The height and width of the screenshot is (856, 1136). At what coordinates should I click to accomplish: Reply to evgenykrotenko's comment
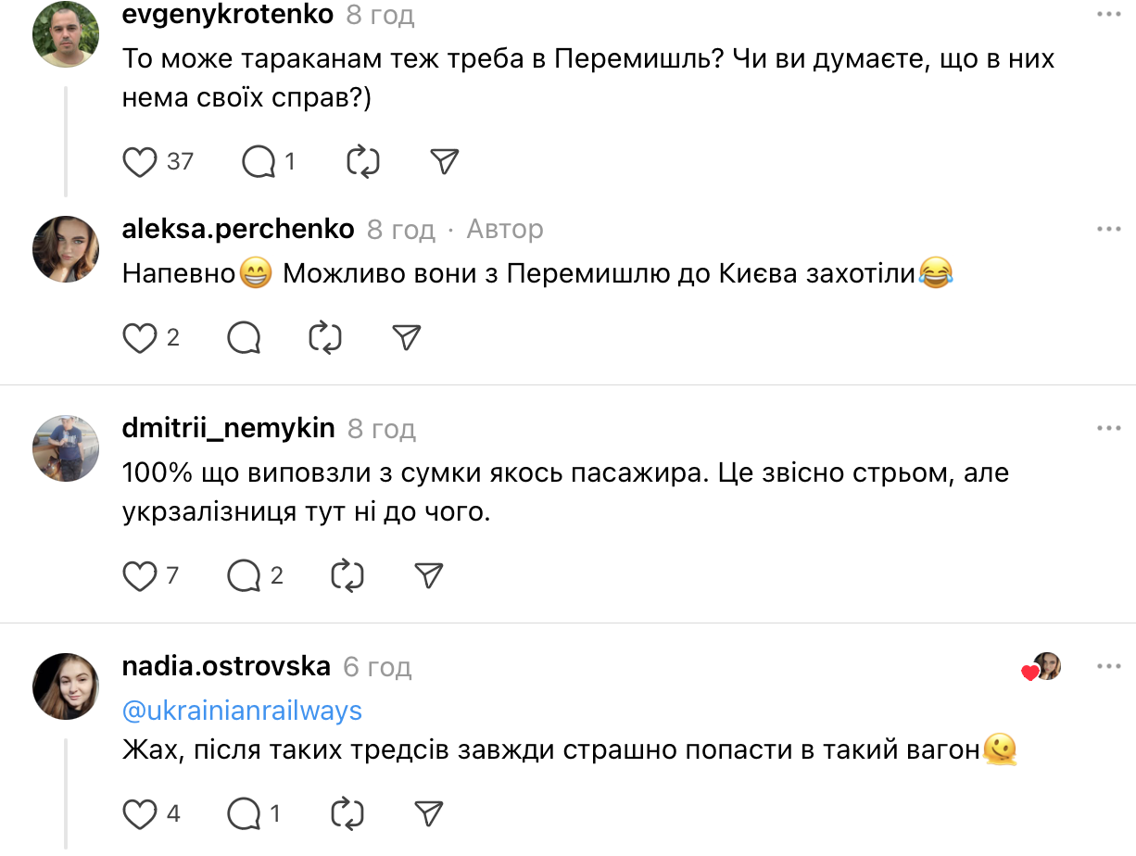coord(259,162)
